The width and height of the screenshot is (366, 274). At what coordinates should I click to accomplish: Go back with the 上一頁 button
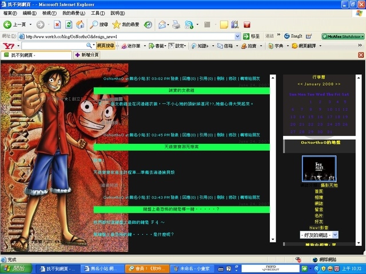pyautogui.click(x=14, y=25)
